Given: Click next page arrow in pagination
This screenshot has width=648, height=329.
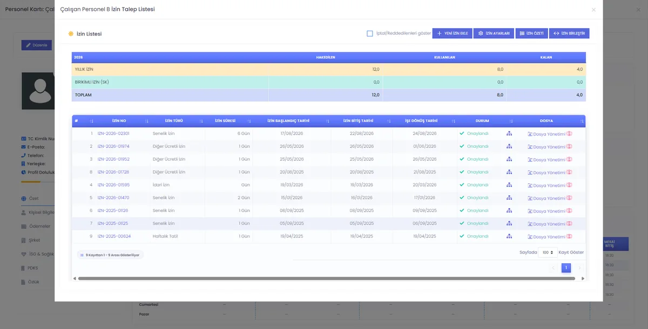Looking at the screenshot, I should (579, 268).
